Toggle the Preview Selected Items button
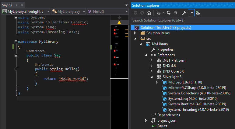Screen dimensions: 235x129 (x=191, y=13)
